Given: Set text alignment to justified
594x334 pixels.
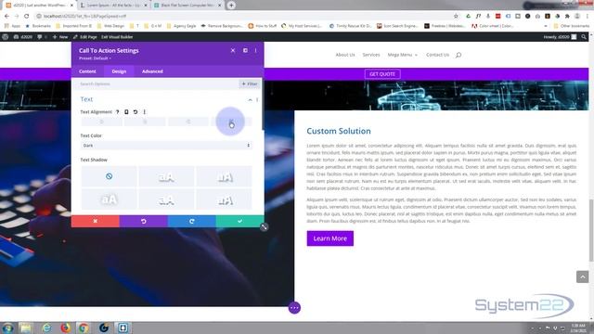Looking at the screenshot, I should (231, 122).
